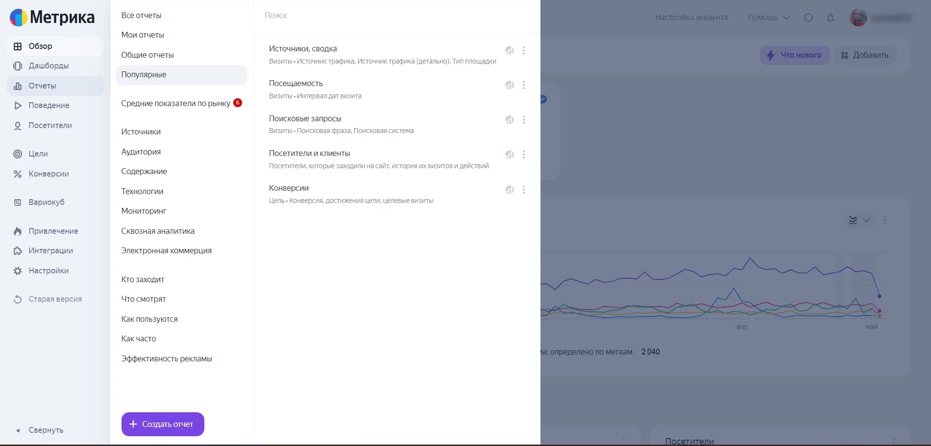This screenshot has width=931, height=446.
Task: Click the Создать отчет button
Action: tap(163, 424)
